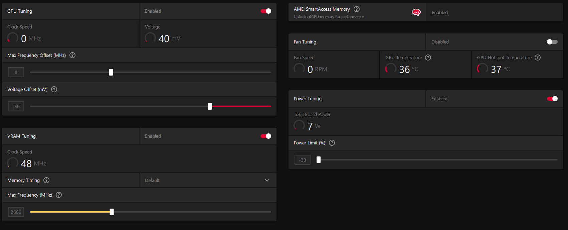568x230 pixels.
Task: Open help for Voltage Offset (mV)
Action: [x=54, y=89]
